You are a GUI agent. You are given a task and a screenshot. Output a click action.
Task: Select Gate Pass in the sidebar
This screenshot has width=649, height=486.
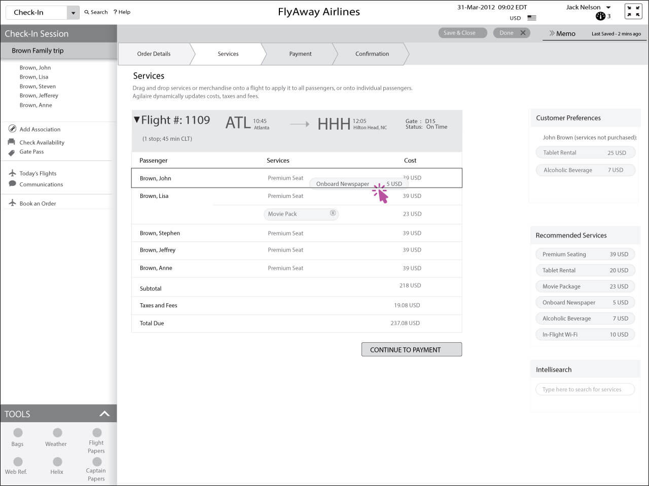coord(31,151)
